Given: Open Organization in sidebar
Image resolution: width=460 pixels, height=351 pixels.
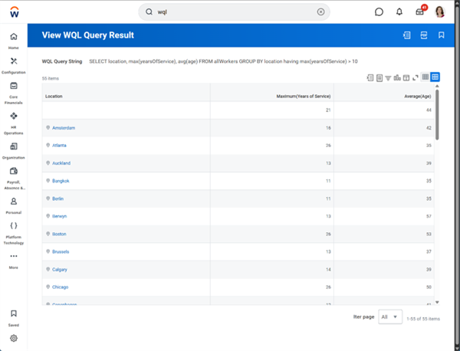Looking at the screenshot, I should point(14,151).
